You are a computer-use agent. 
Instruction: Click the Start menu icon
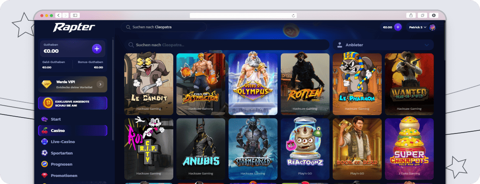click(45, 119)
